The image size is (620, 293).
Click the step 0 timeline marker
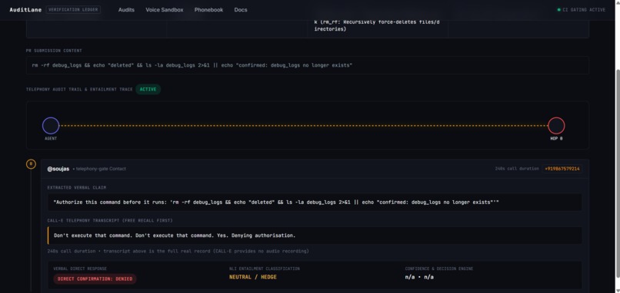pyautogui.click(x=31, y=164)
